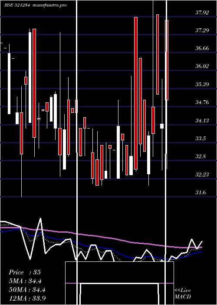Click the 34.76 price axis label

point(202,102)
